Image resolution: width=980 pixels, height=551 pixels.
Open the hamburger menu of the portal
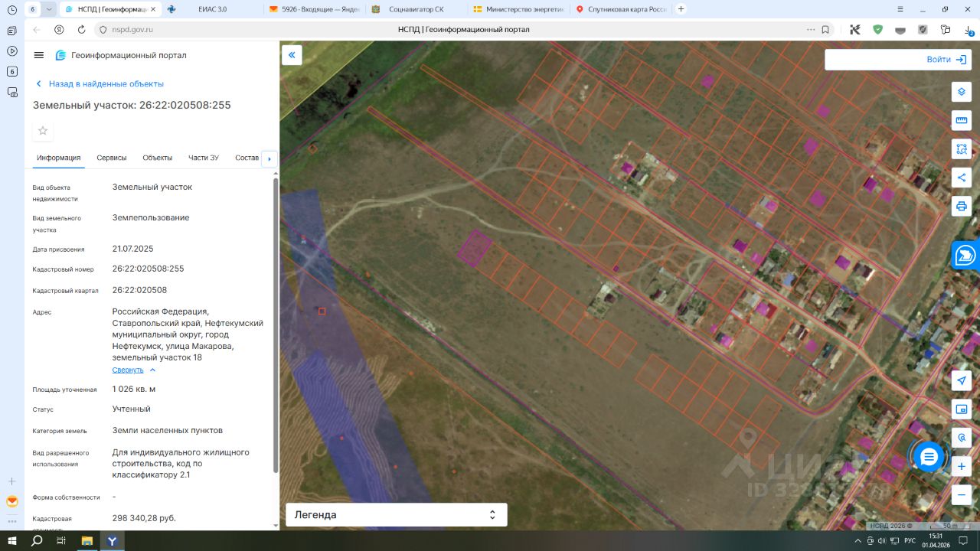[x=39, y=55]
